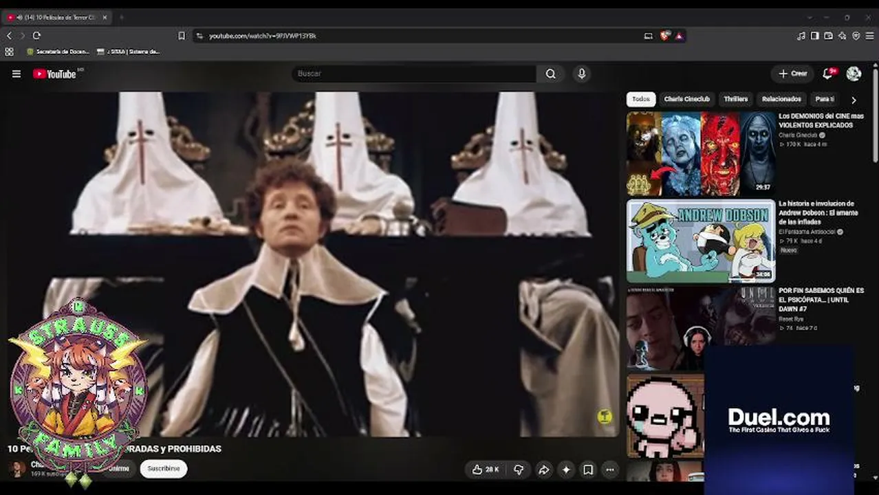This screenshot has height=495, width=879.
Task: Open the Isaac pixel character thumbnail
Action: point(666,415)
